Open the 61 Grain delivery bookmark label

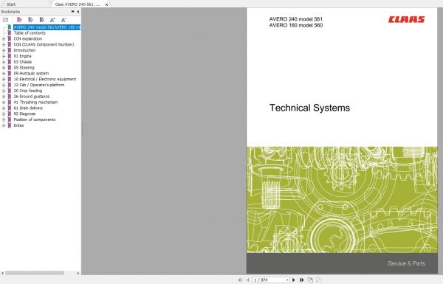tap(28, 108)
